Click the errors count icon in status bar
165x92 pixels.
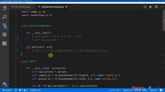21,90
